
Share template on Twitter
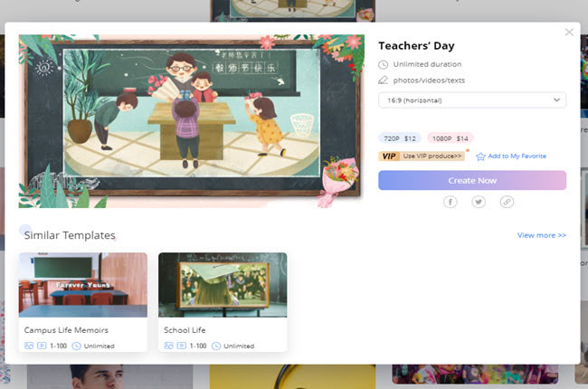coord(479,202)
